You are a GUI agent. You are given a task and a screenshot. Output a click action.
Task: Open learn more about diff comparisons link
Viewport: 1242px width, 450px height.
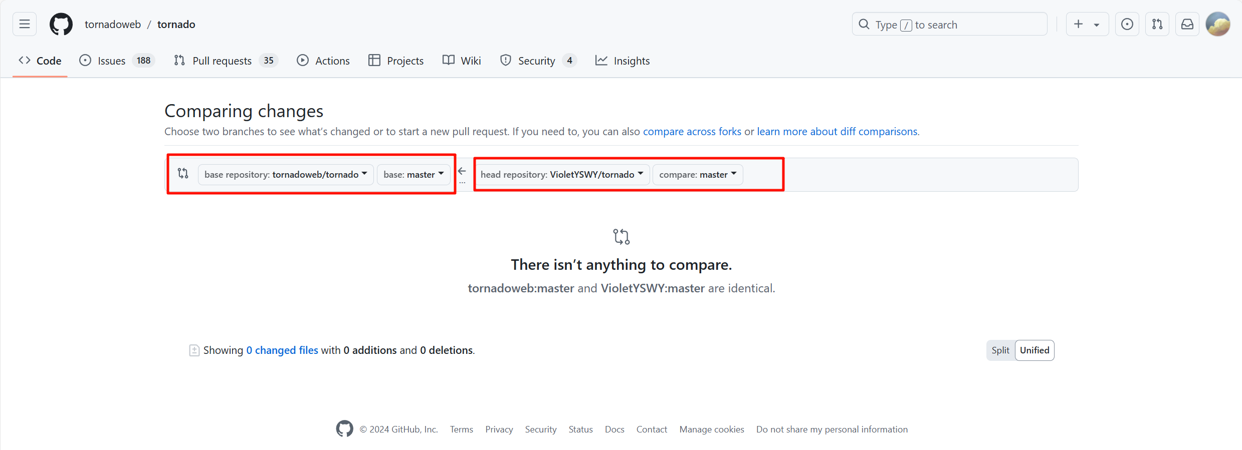(x=838, y=131)
